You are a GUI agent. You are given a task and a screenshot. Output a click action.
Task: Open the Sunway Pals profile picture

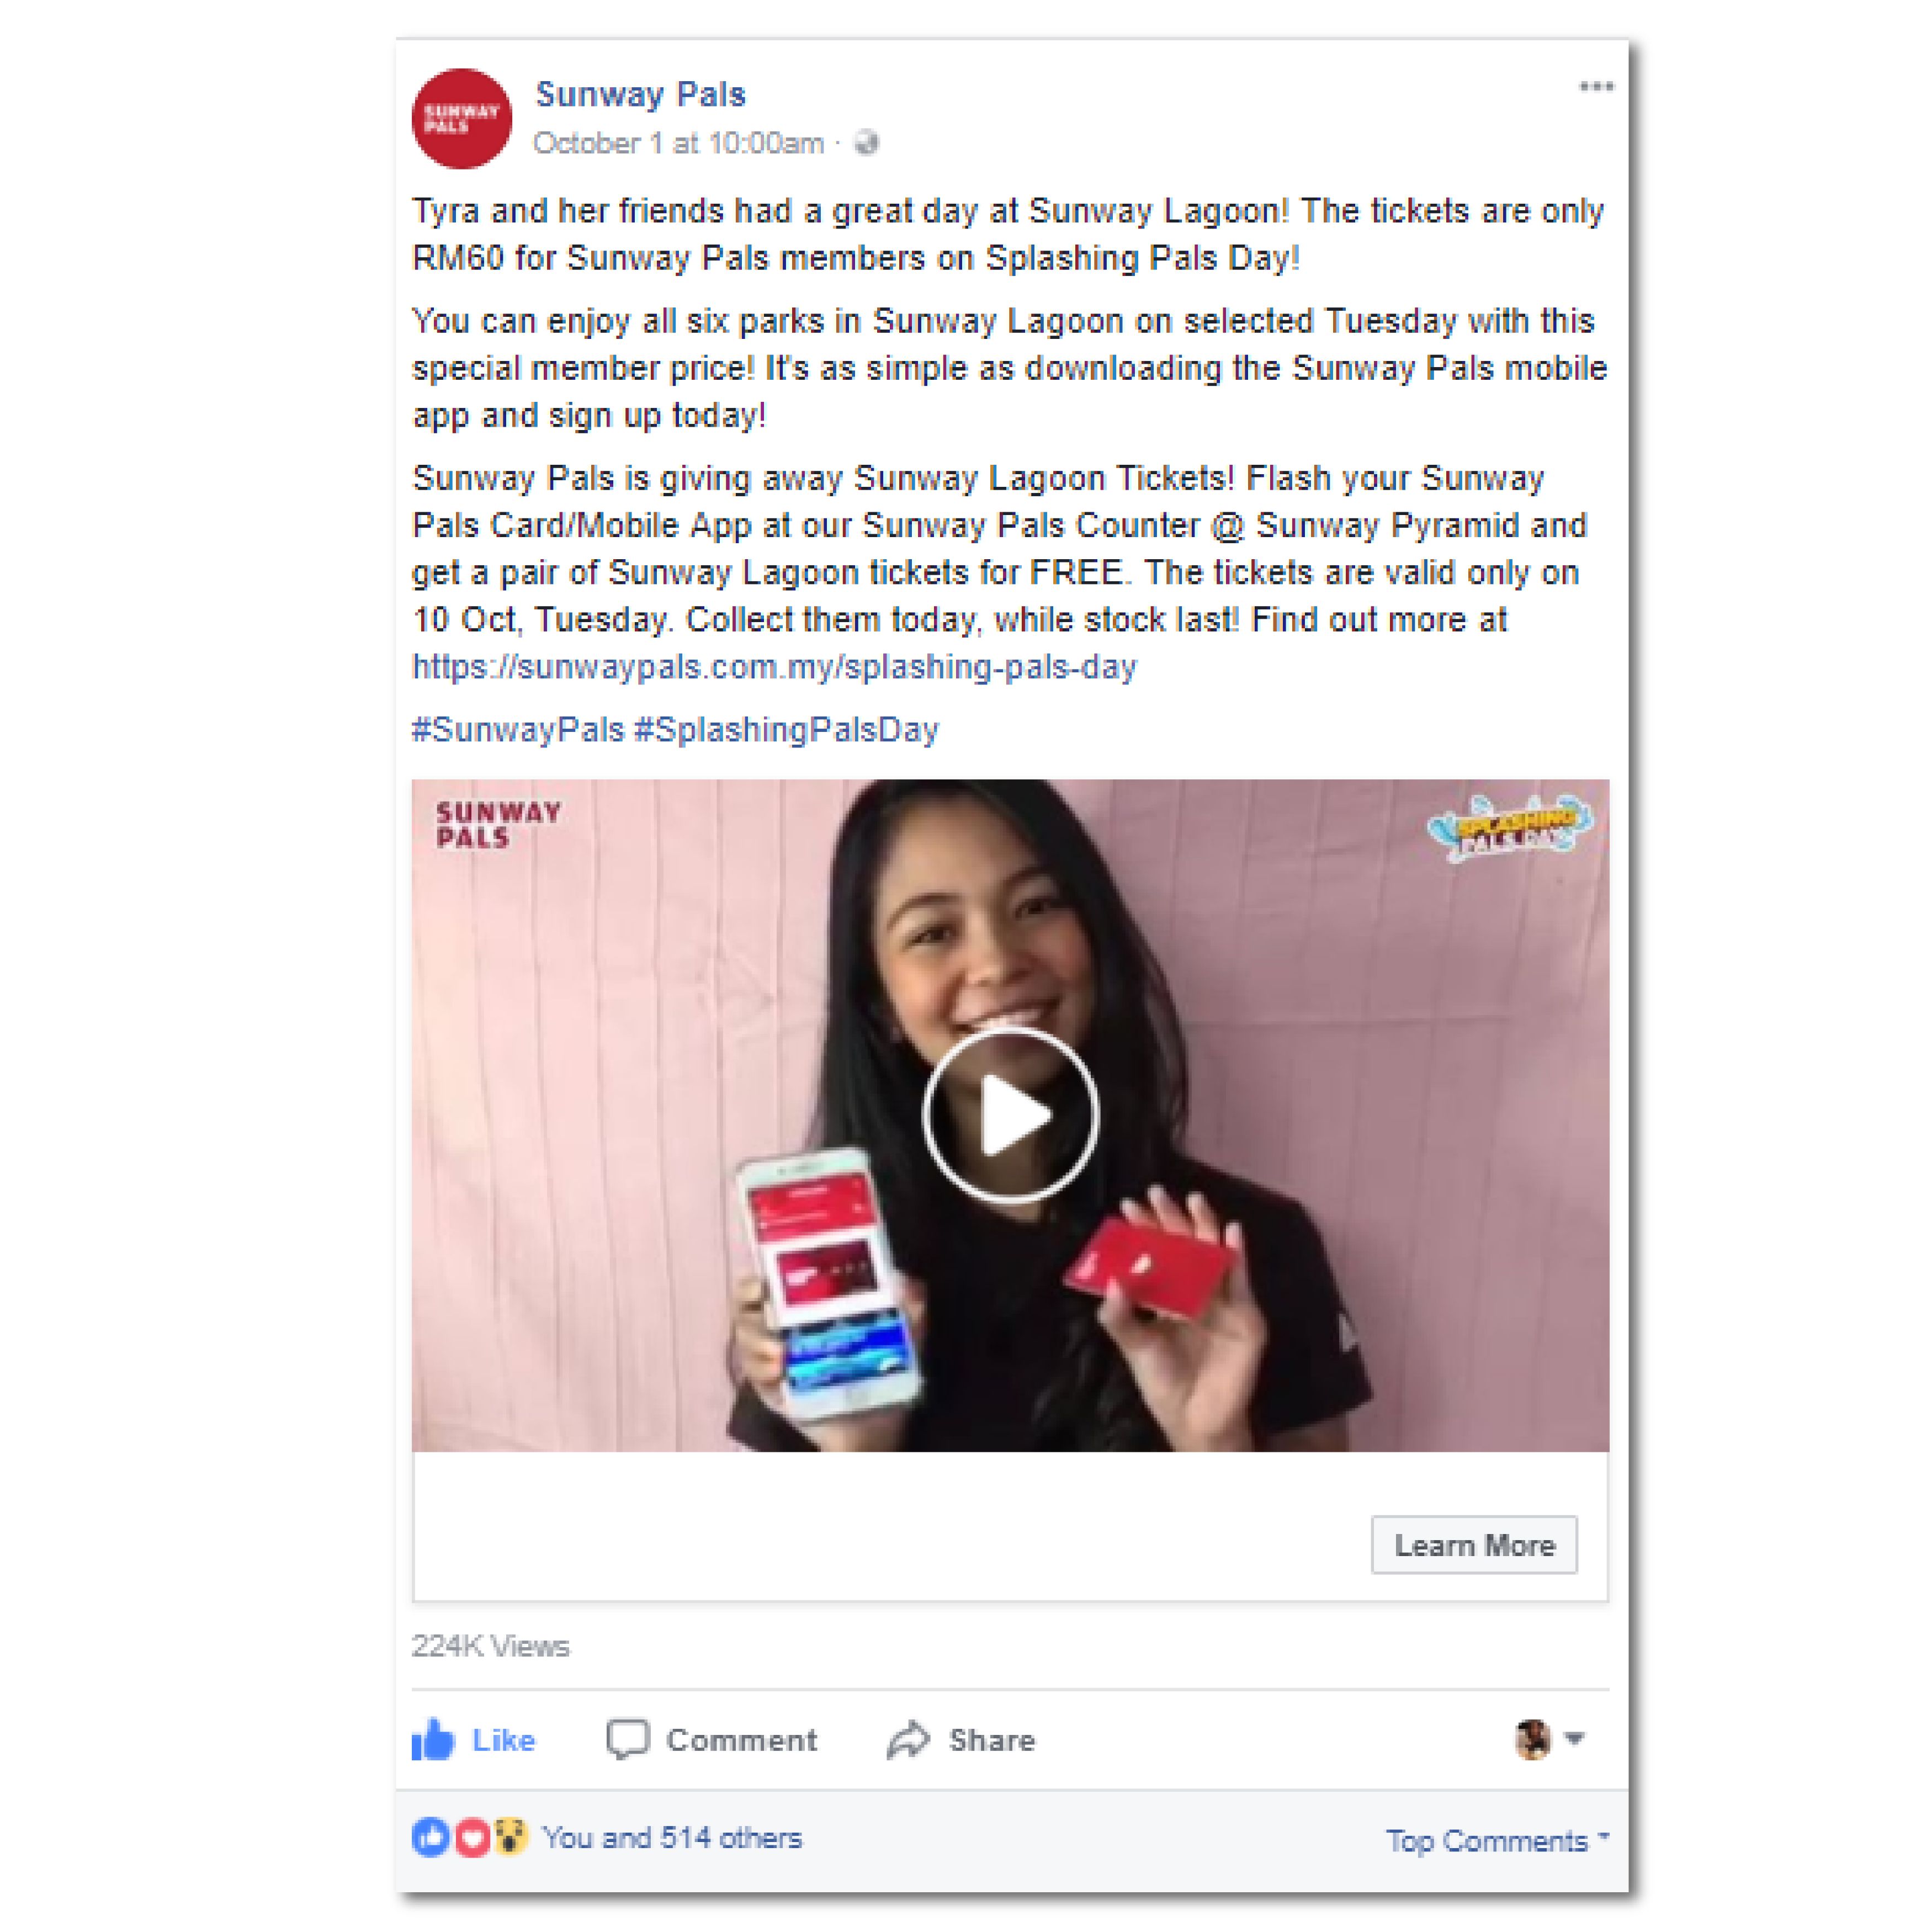click(462, 118)
